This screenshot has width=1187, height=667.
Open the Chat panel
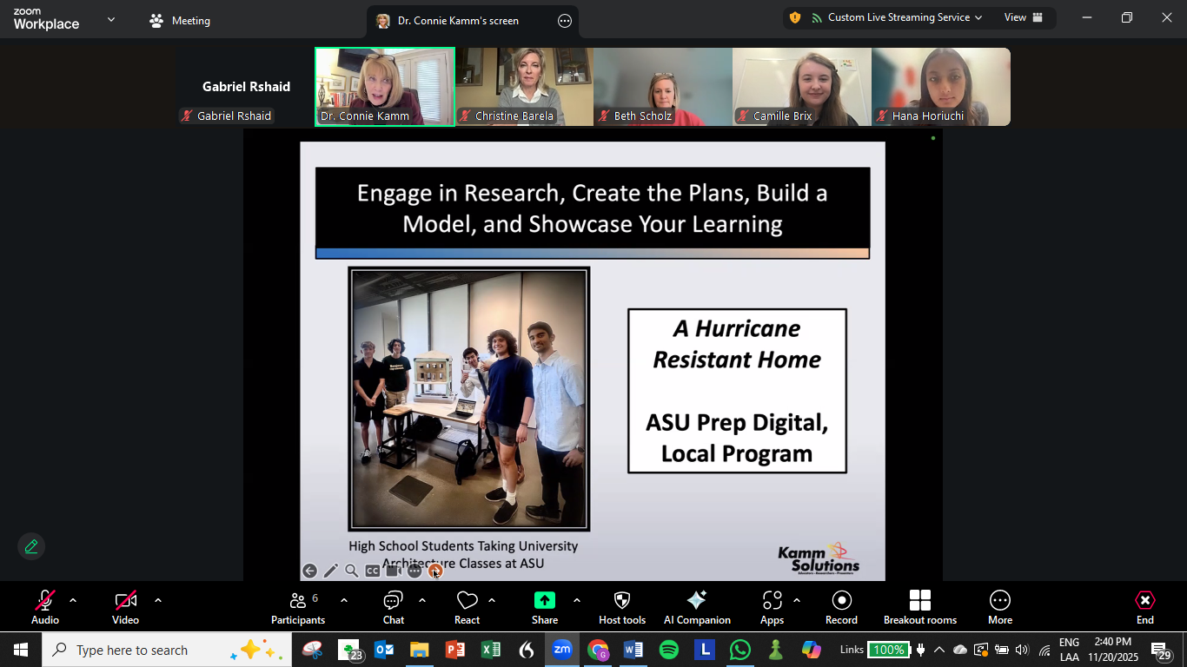(x=394, y=606)
